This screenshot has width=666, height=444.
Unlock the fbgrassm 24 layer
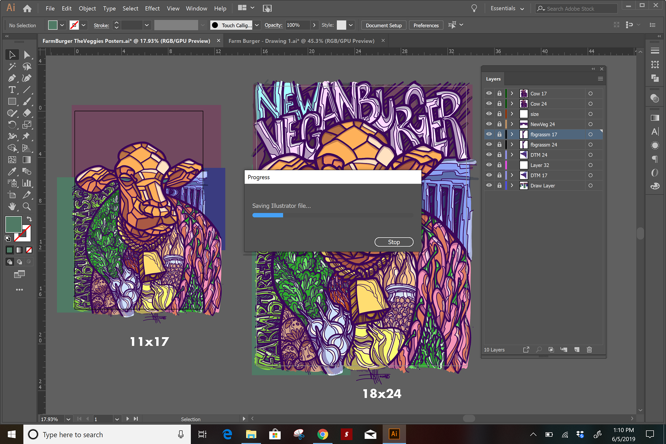click(499, 145)
